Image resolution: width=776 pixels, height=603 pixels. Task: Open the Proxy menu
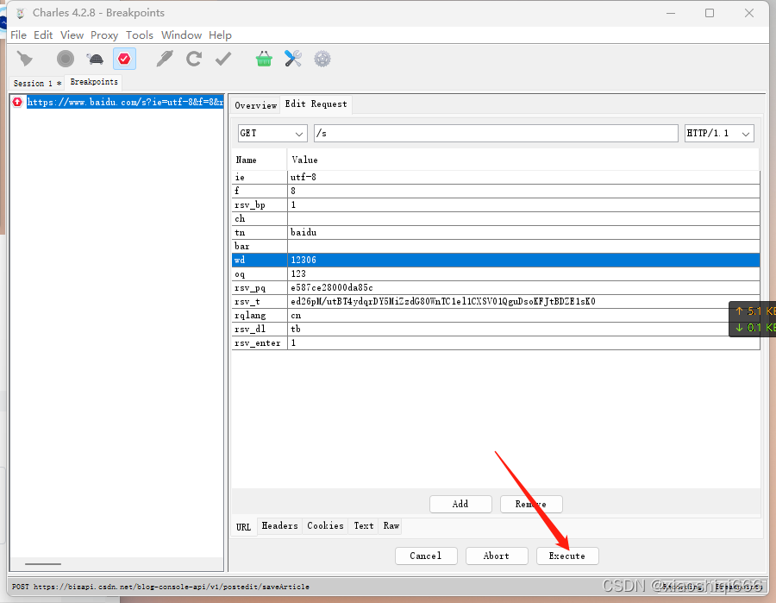[104, 35]
